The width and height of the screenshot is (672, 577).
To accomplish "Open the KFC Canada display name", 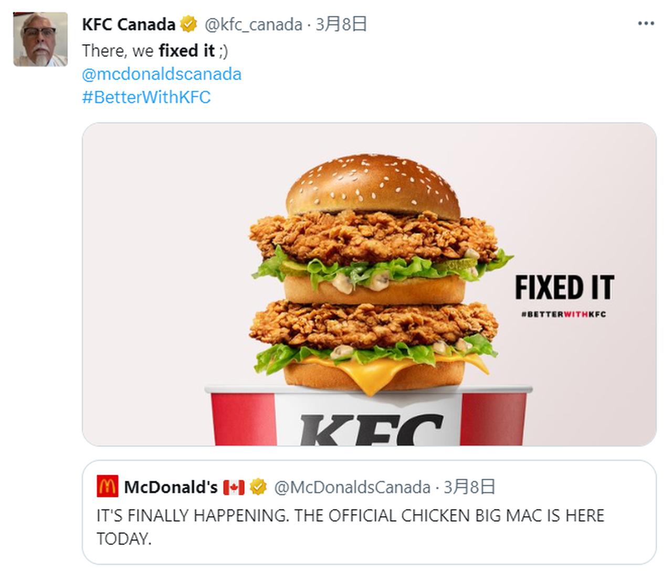I will click(129, 24).
